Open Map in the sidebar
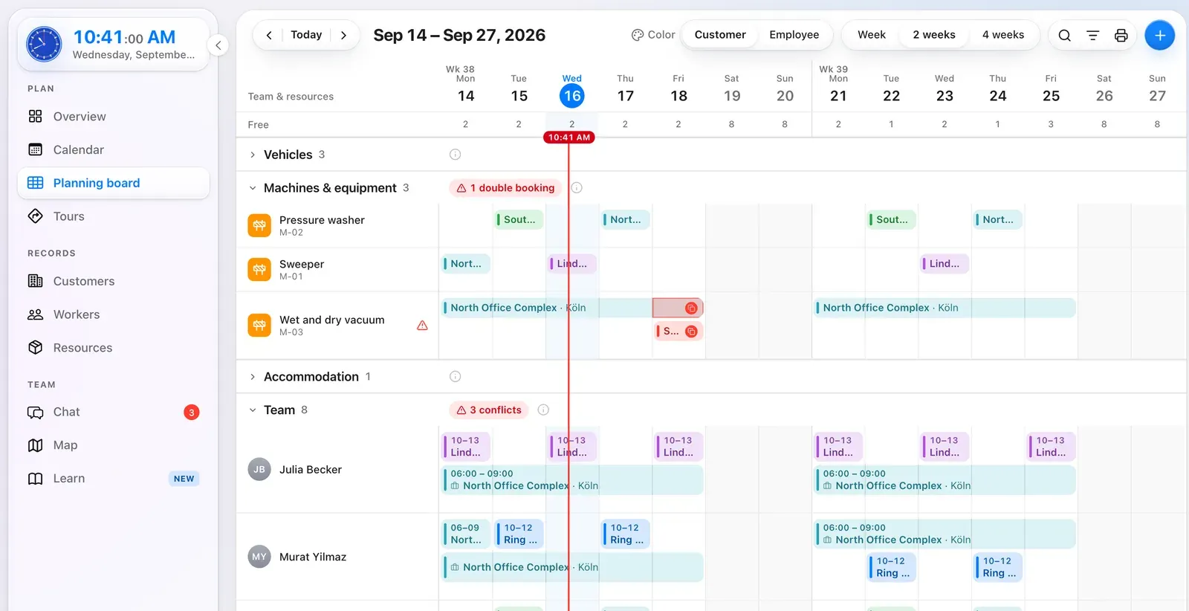 [113, 445]
